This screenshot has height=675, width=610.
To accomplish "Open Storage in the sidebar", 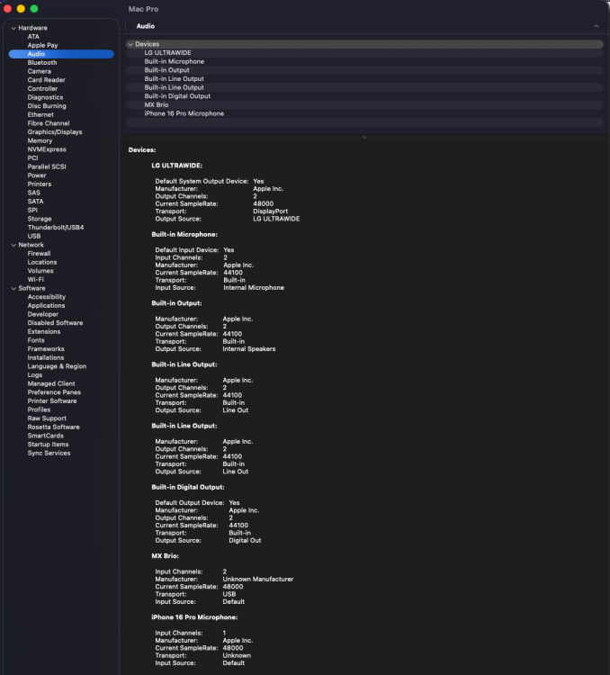I will [x=40, y=219].
